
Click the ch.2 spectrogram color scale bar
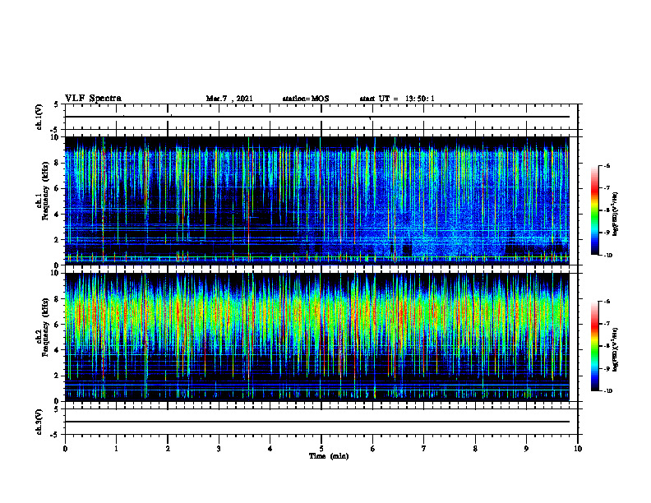[595, 346]
